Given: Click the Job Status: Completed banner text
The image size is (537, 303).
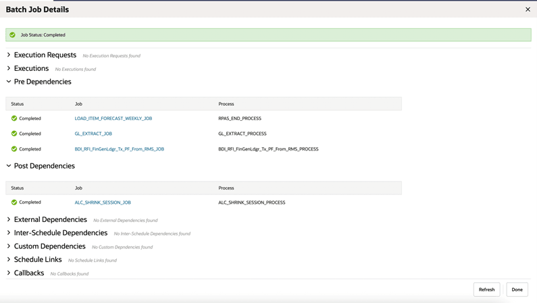Looking at the screenshot, I should pyautogui.click(x=43, y=35).
